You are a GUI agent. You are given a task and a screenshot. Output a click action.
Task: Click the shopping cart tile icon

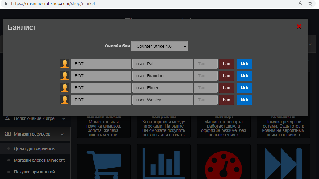[x=104, y=162]
